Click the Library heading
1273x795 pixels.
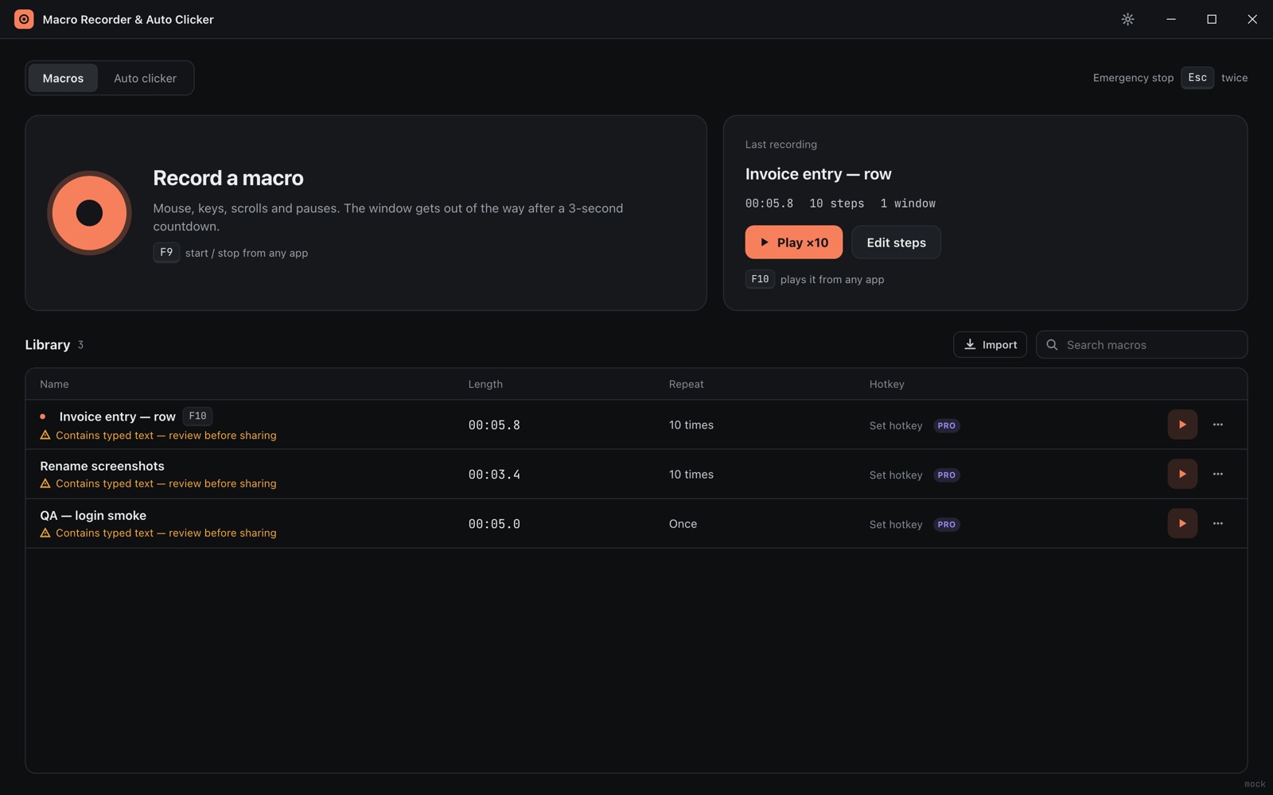click(48, 345)
